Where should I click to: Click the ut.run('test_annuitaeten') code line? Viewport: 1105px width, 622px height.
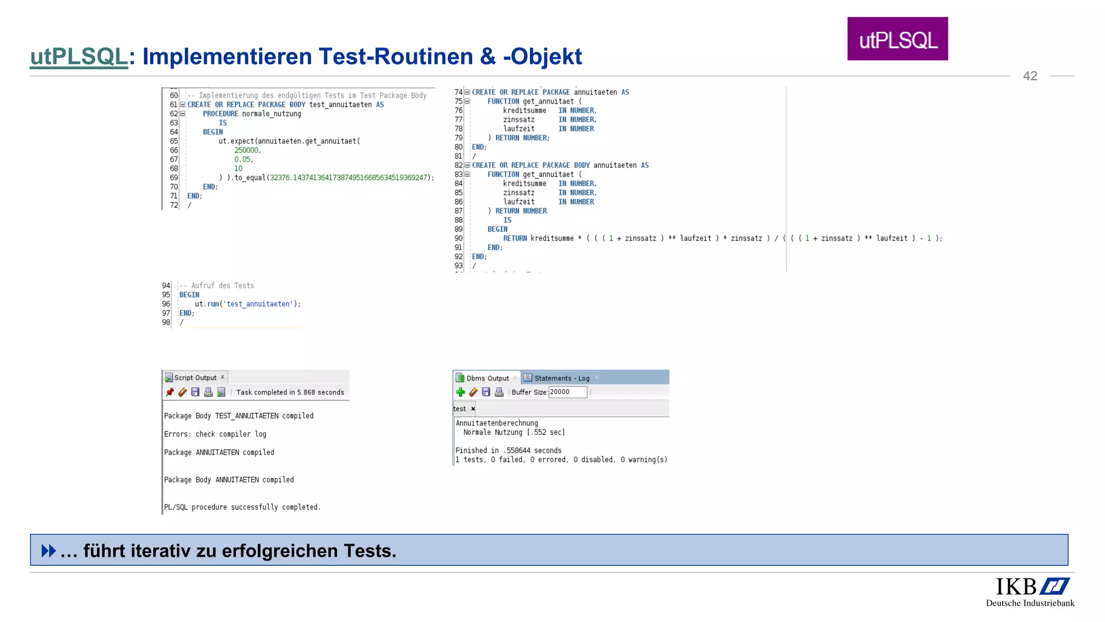[248, 304]
